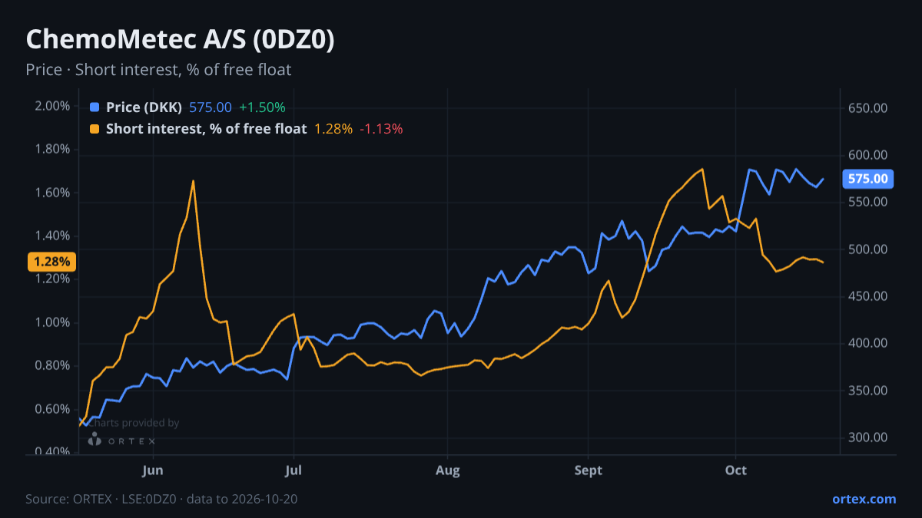
Task: Click the Jul label on the time axis
Action: click(x=293, y=470)
